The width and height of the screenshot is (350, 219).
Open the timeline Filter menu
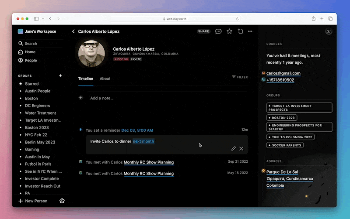240,77
